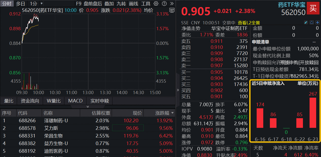Viewport: 321px width, 157px height.
Task: Open the 实时申赎 tab
Action: pos(100,101)
